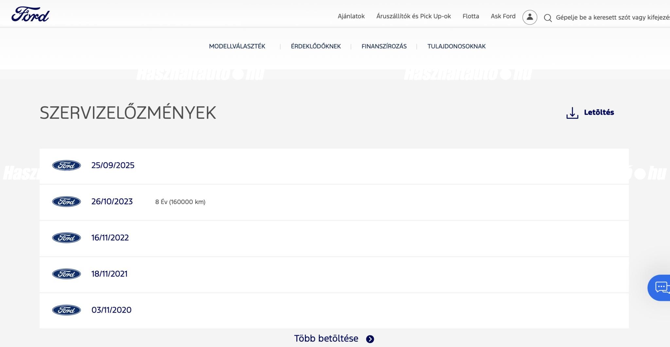Open the Ajánlatok menu item
Viewport: 670px width, 347px height.
[351, 16]
